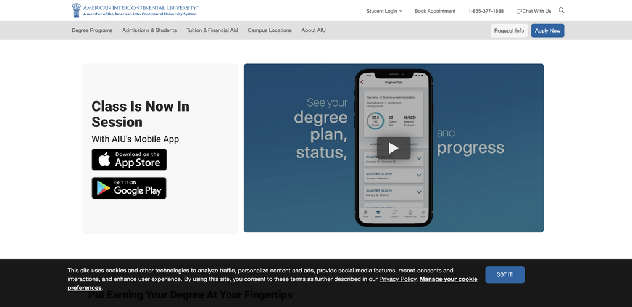Click the Request Info button
632x307 pixels.
pyautogui.click(x=509, y=31)
